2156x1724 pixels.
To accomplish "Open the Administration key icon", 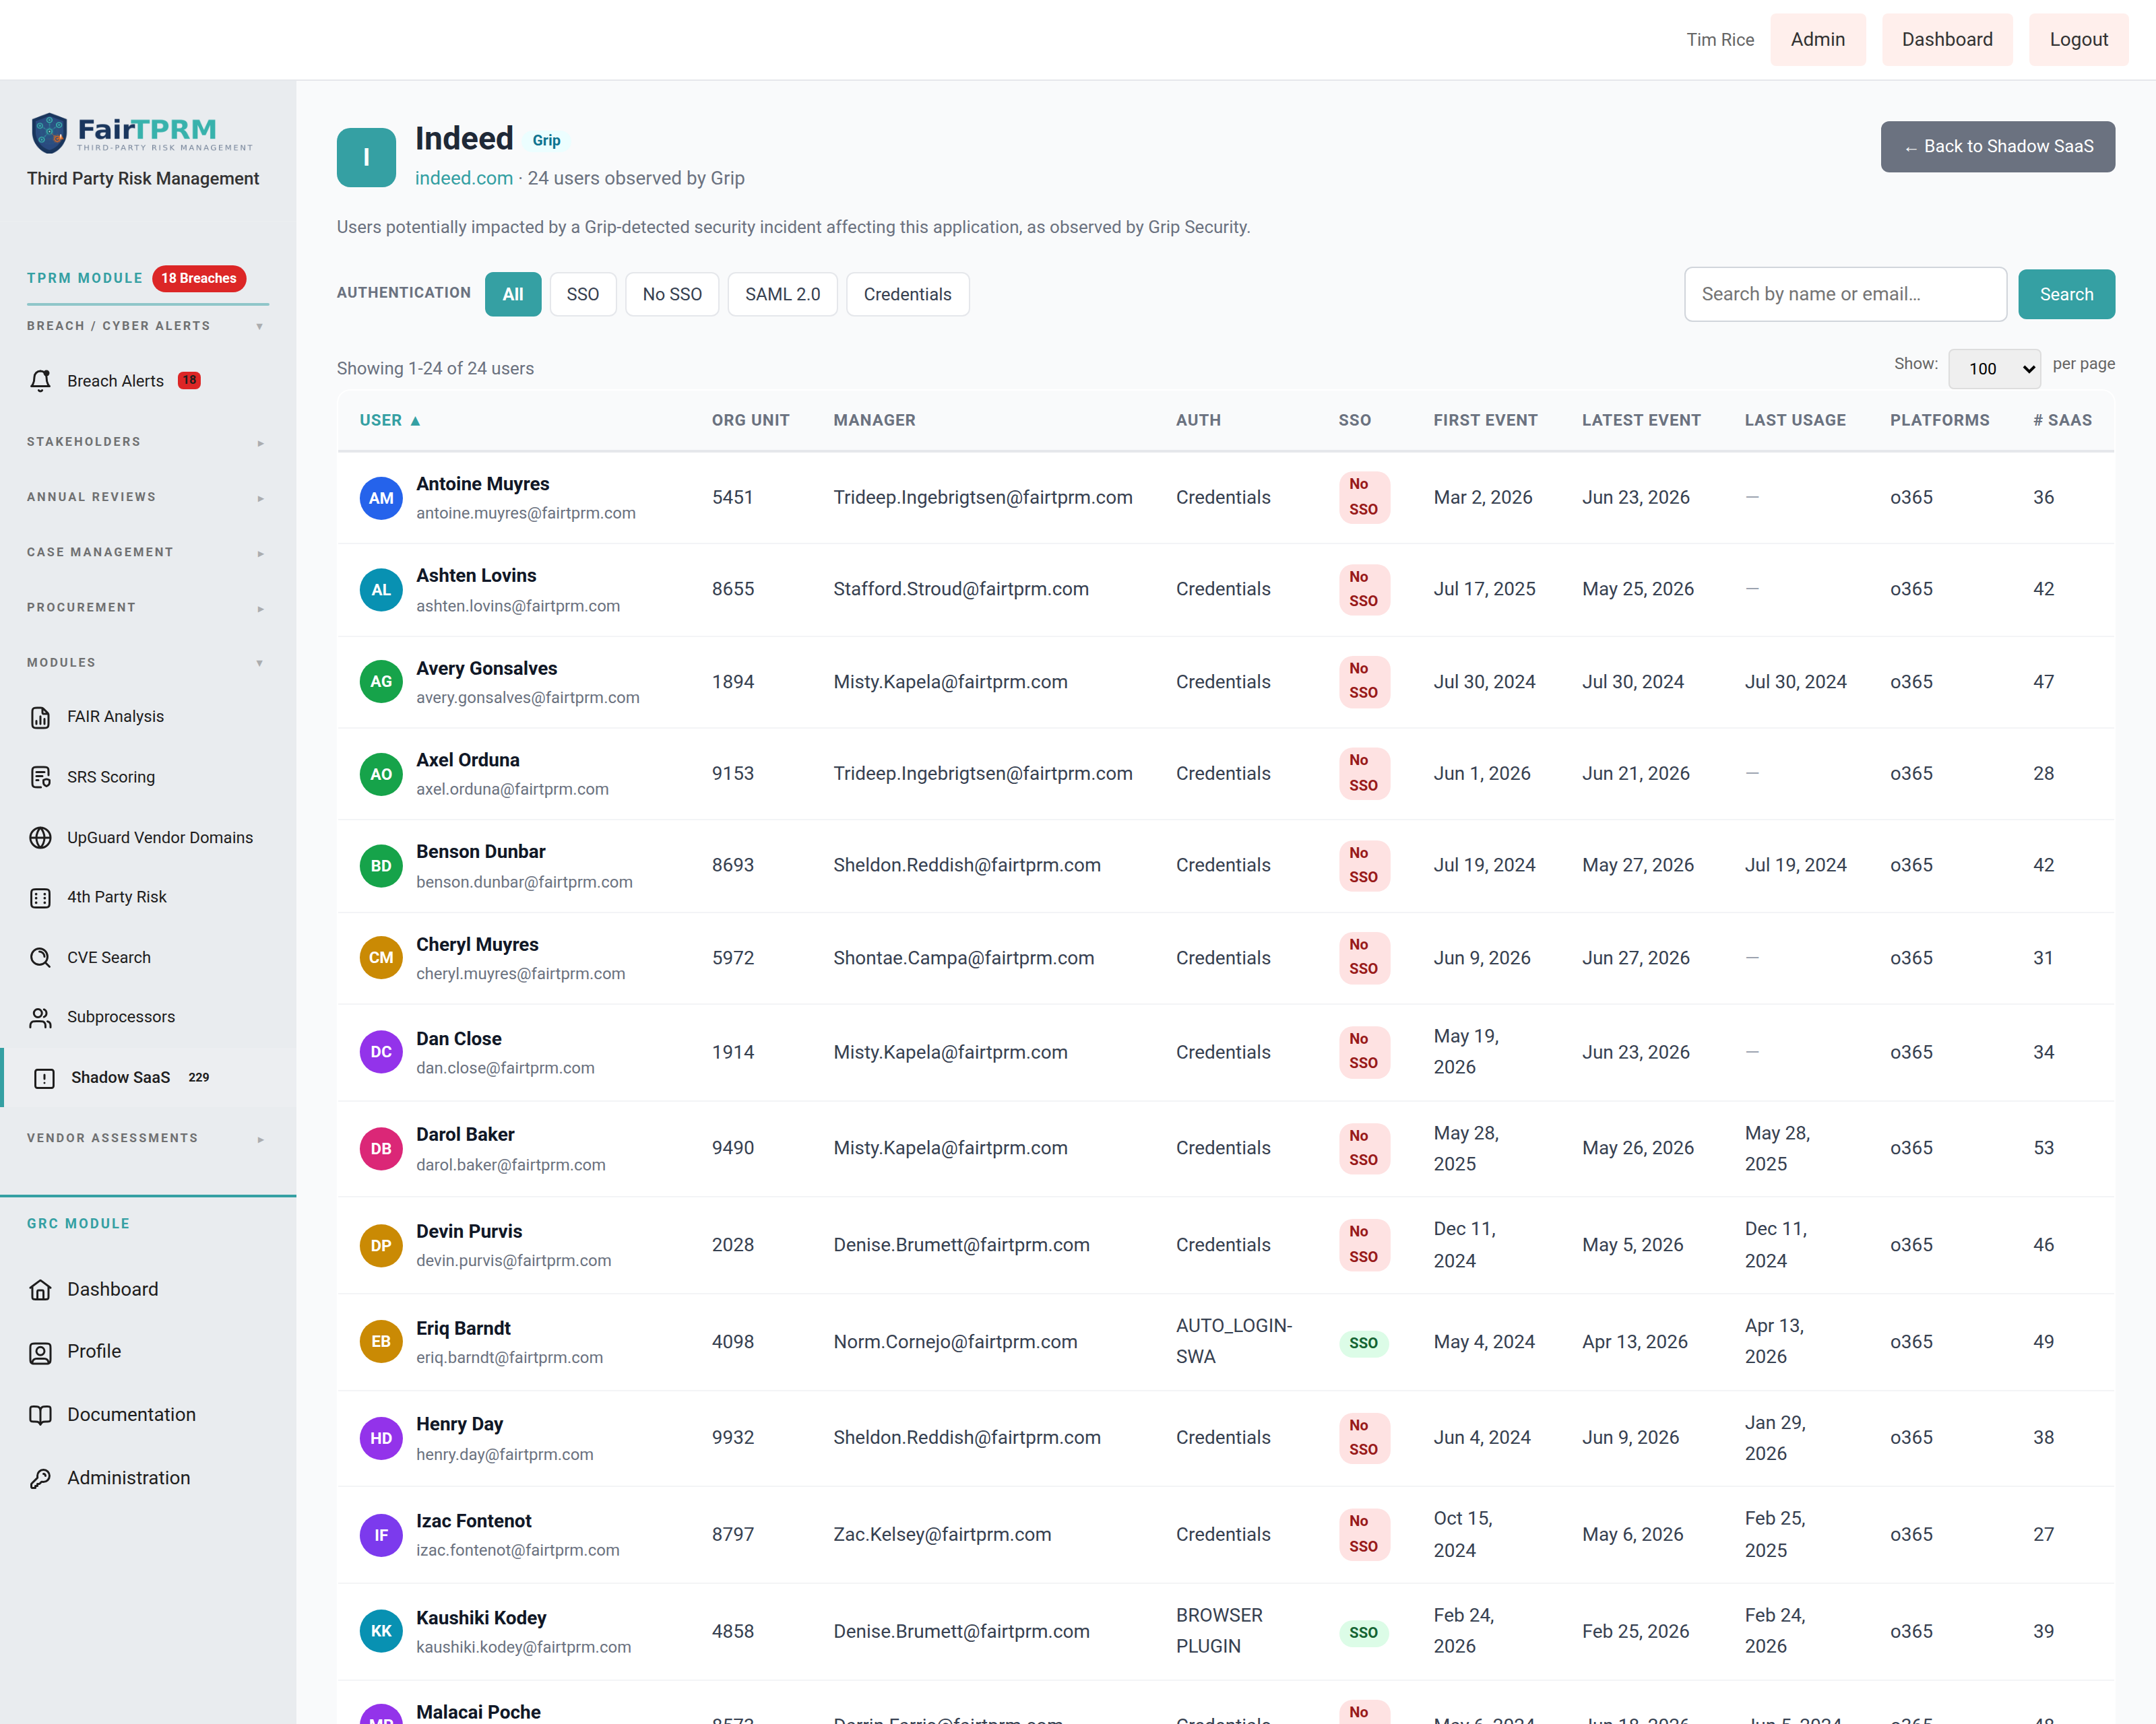I will (40, 1478).
